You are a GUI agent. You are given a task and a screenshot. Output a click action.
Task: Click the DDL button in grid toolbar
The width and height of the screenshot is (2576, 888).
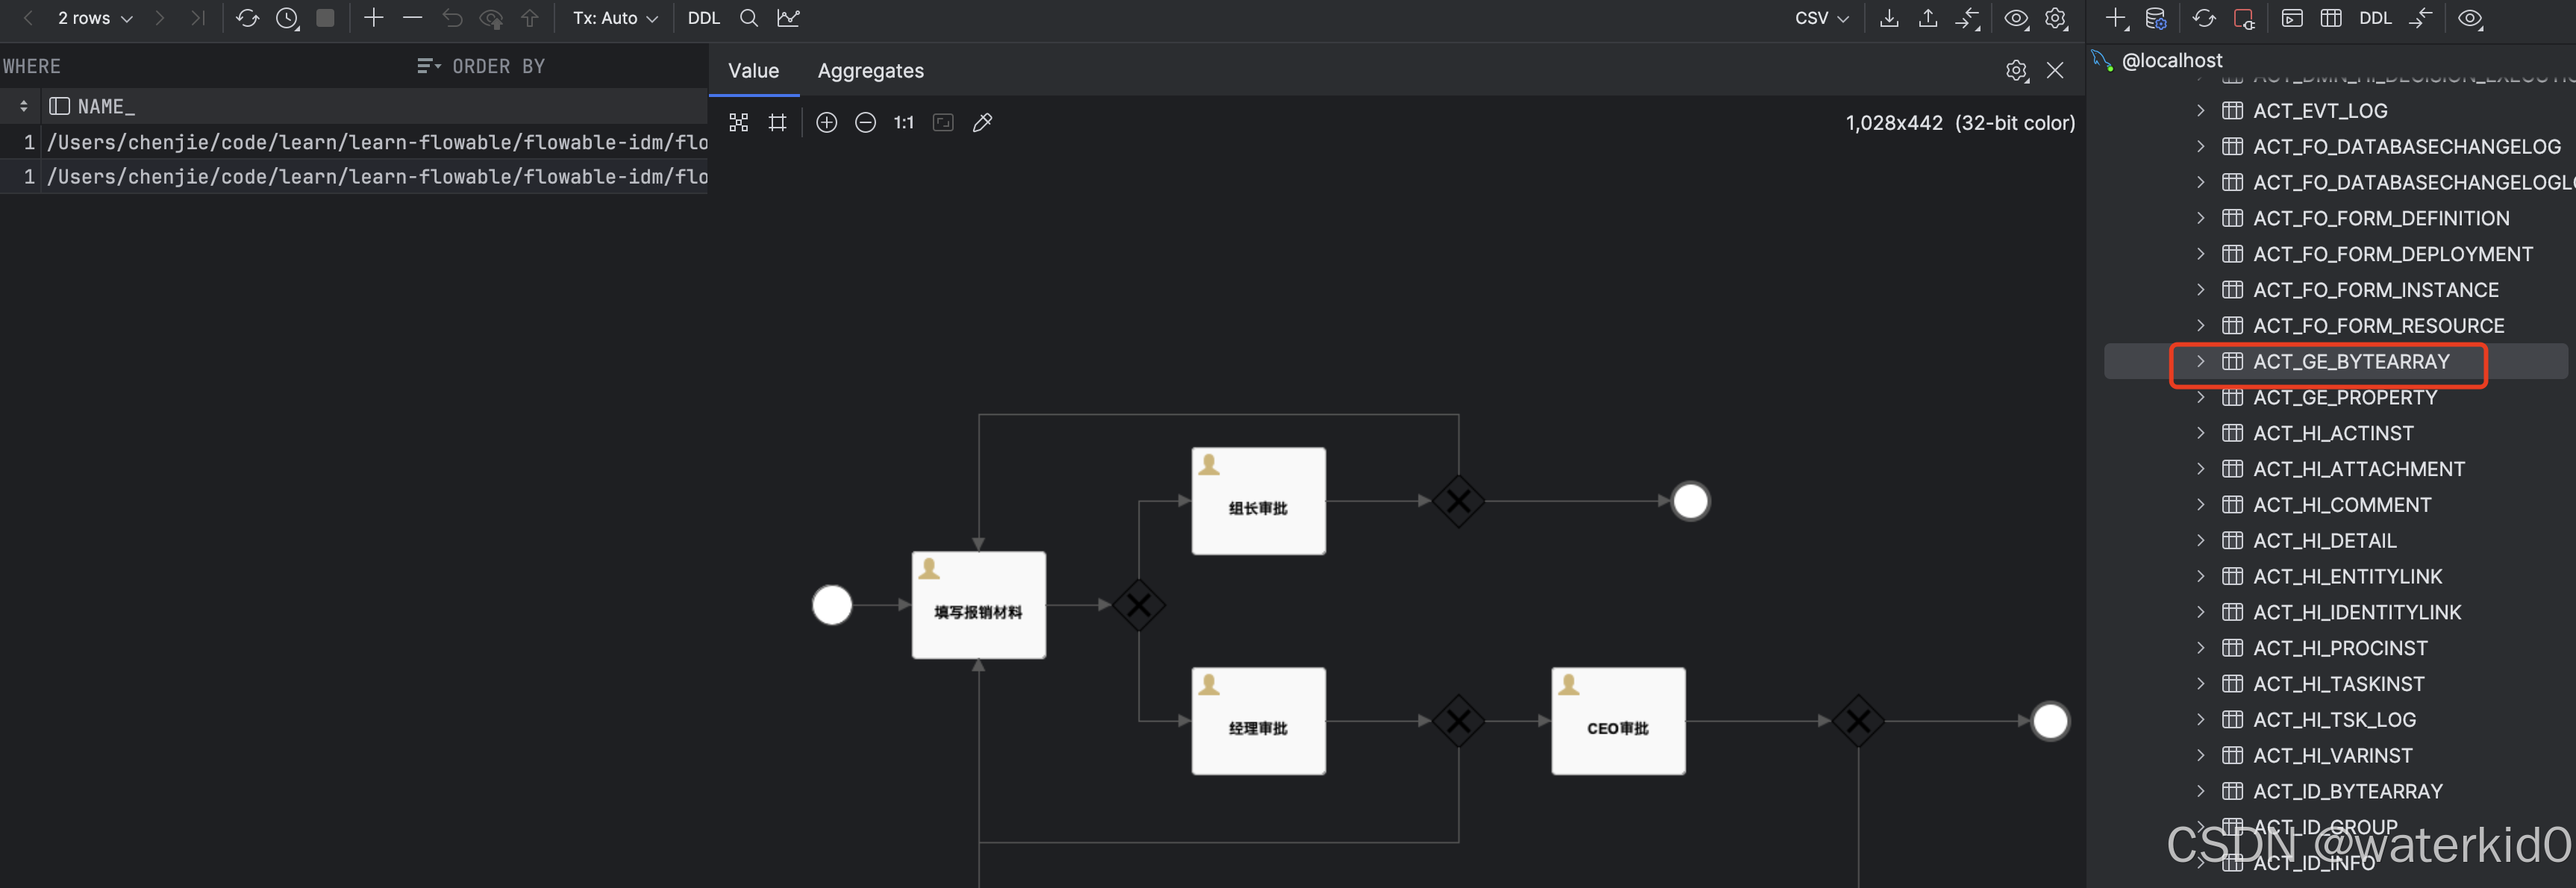[x=703, y=18]
